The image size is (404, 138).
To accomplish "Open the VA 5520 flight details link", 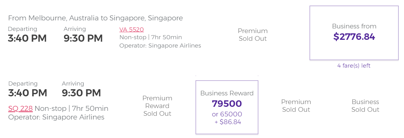I will [131, 30].
